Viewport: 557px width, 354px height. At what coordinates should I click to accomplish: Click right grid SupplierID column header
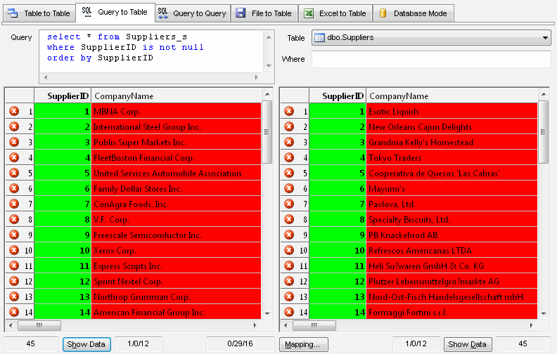pos(338,96)
